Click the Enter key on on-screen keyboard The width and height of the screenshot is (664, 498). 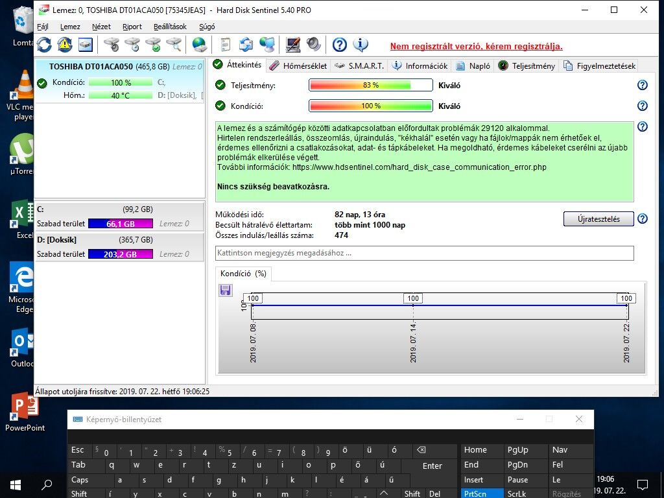pos(431,466)
